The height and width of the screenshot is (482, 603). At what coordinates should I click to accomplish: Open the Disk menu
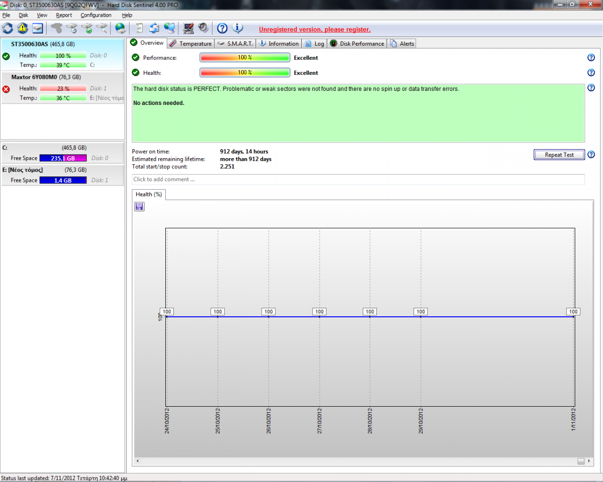[x=23, y=15]
